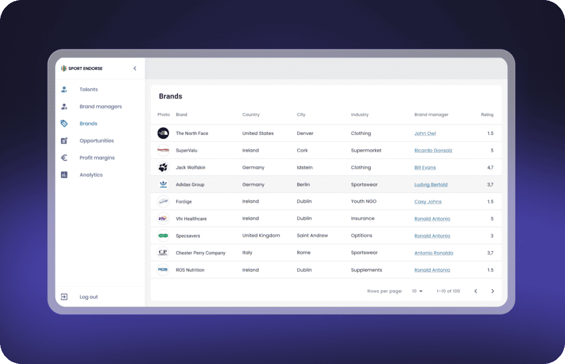Open the Opportunities menu item
565x364 pixels.
(x=97, y=140)
